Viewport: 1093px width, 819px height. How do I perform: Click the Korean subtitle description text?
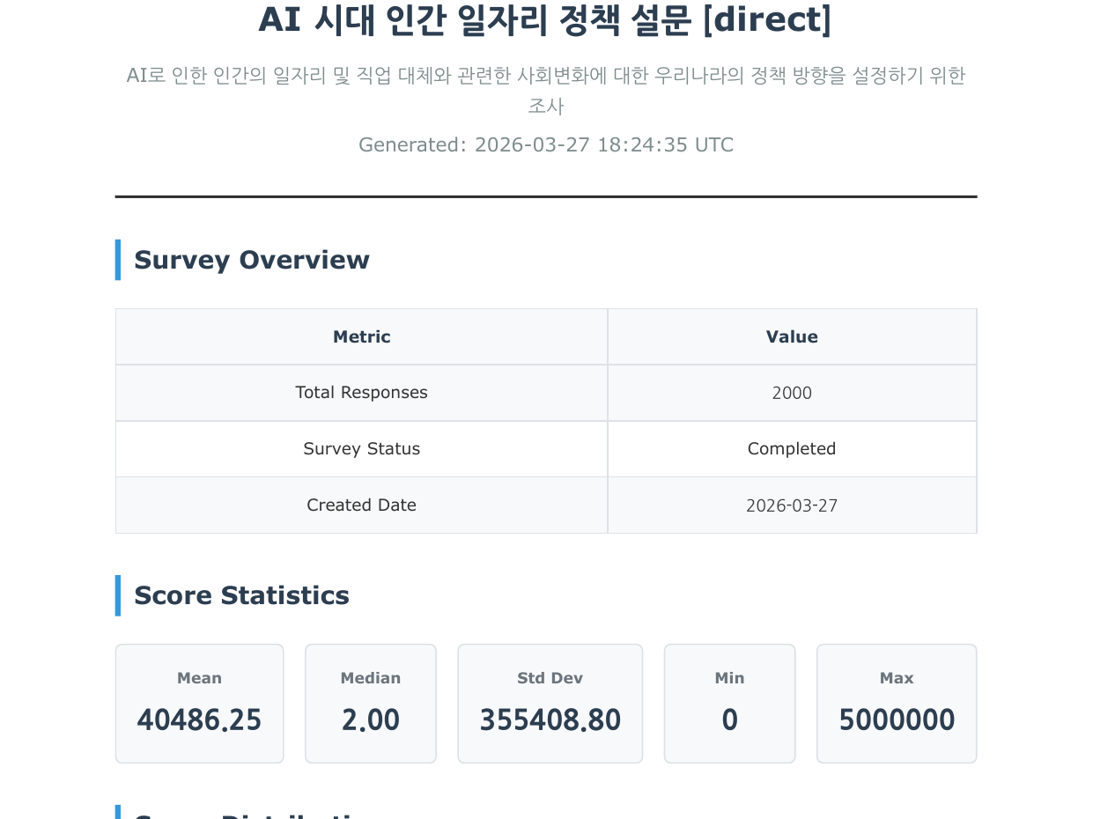pyautogui.click(x=546, y=91)
